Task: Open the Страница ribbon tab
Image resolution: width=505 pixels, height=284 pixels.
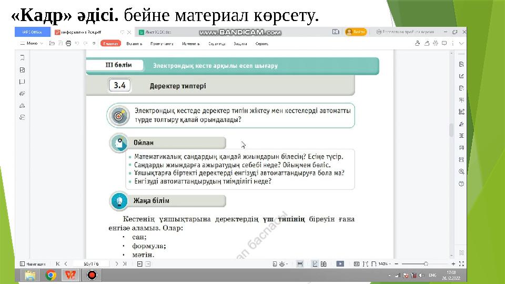Action: click(x=217, y=44)
